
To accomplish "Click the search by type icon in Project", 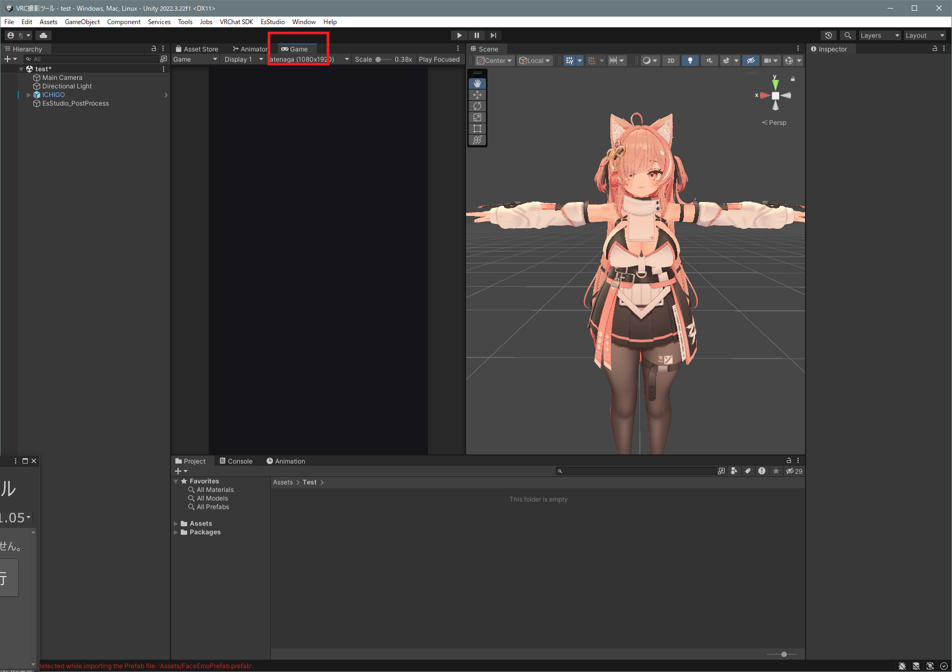I will tap(734, 471).
